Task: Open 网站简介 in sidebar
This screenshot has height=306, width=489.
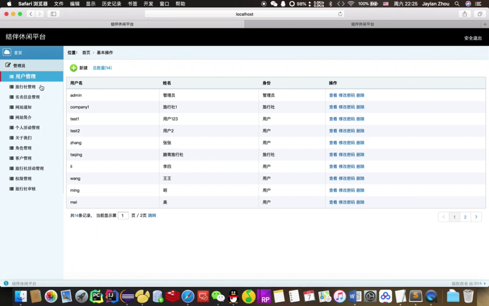Action: click(23, 117)
